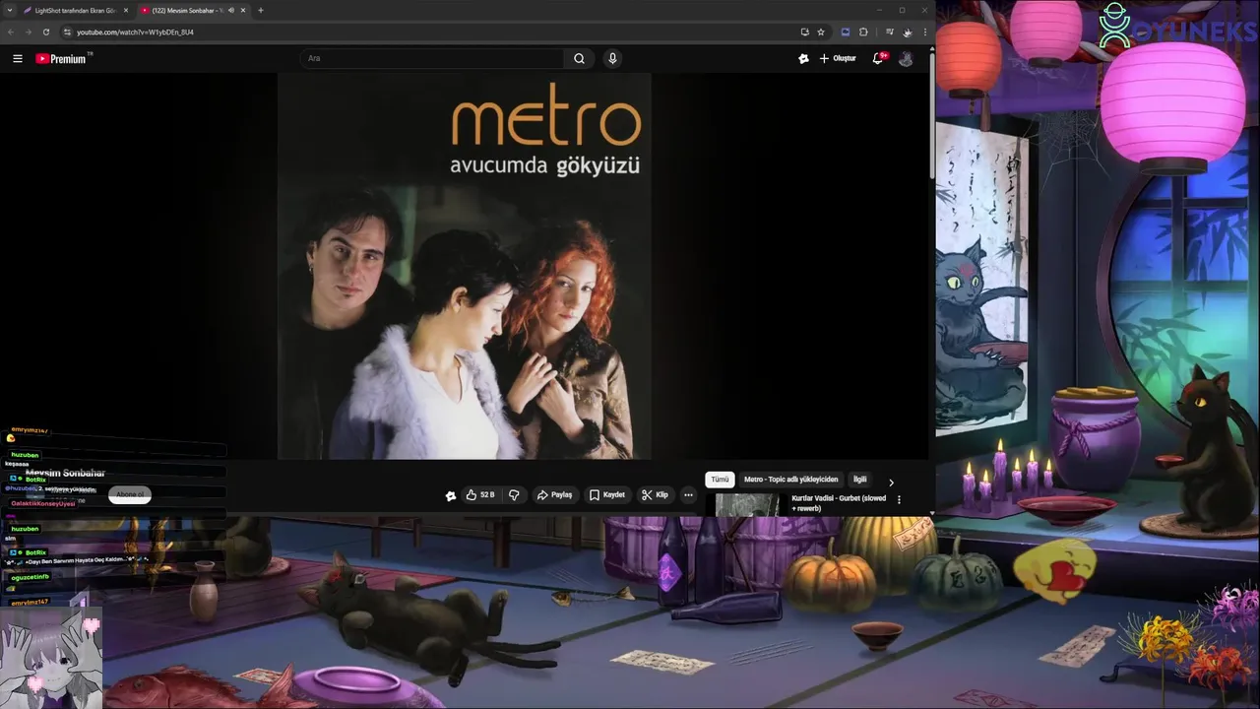This screenshot has height=709, width=1260.
Task: Open Kurtlar Vadisi - Gurbet (slowed + reverb) title
Action: click(x=839, y=503)
